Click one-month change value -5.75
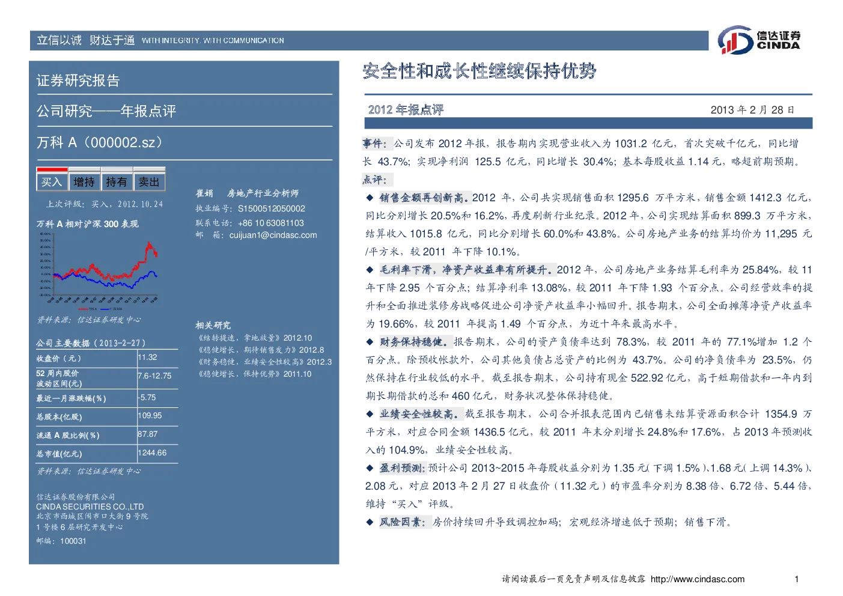The height and width of the screenshot is (596, 843). tap(147, 397)
